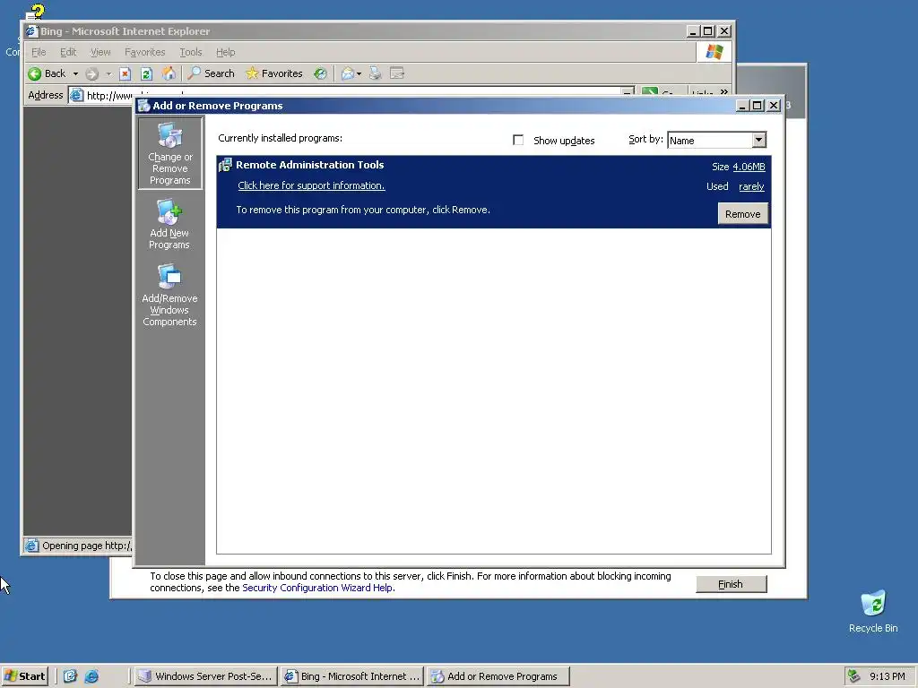The image size is (918, 688).
Task: Click the page icon in IE address bar
Action: click(x=77, y=95)
